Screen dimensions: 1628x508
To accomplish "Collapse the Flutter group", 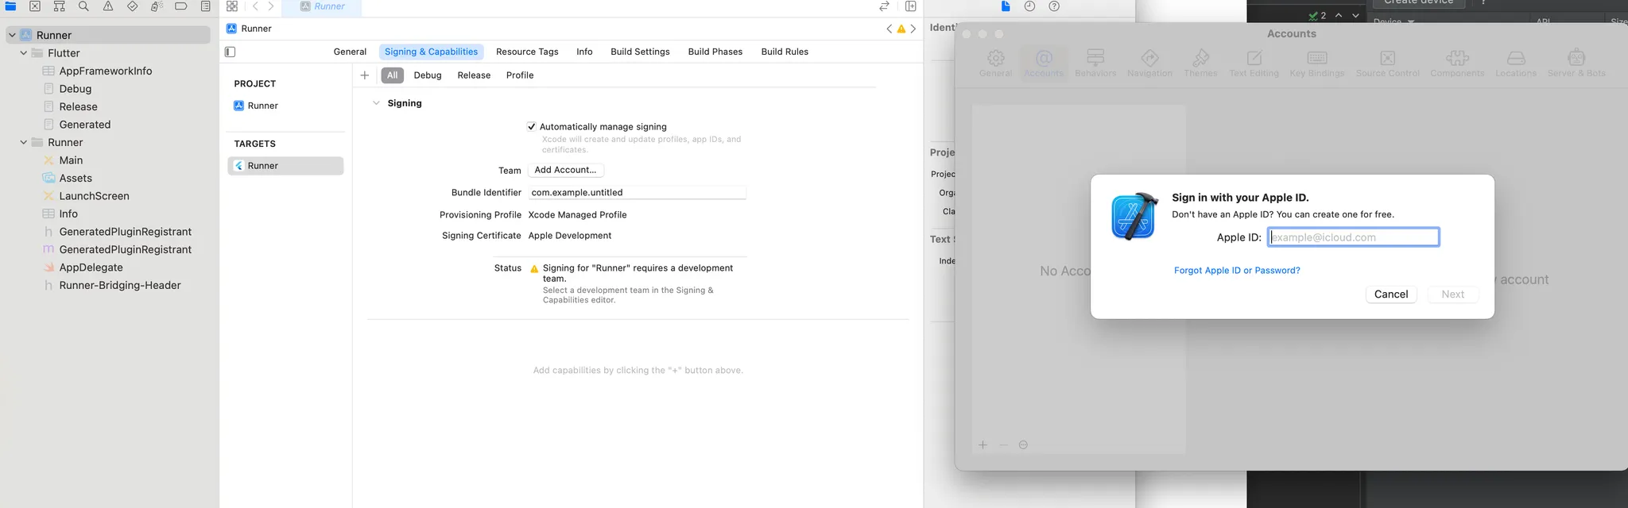I will [24, 53].
